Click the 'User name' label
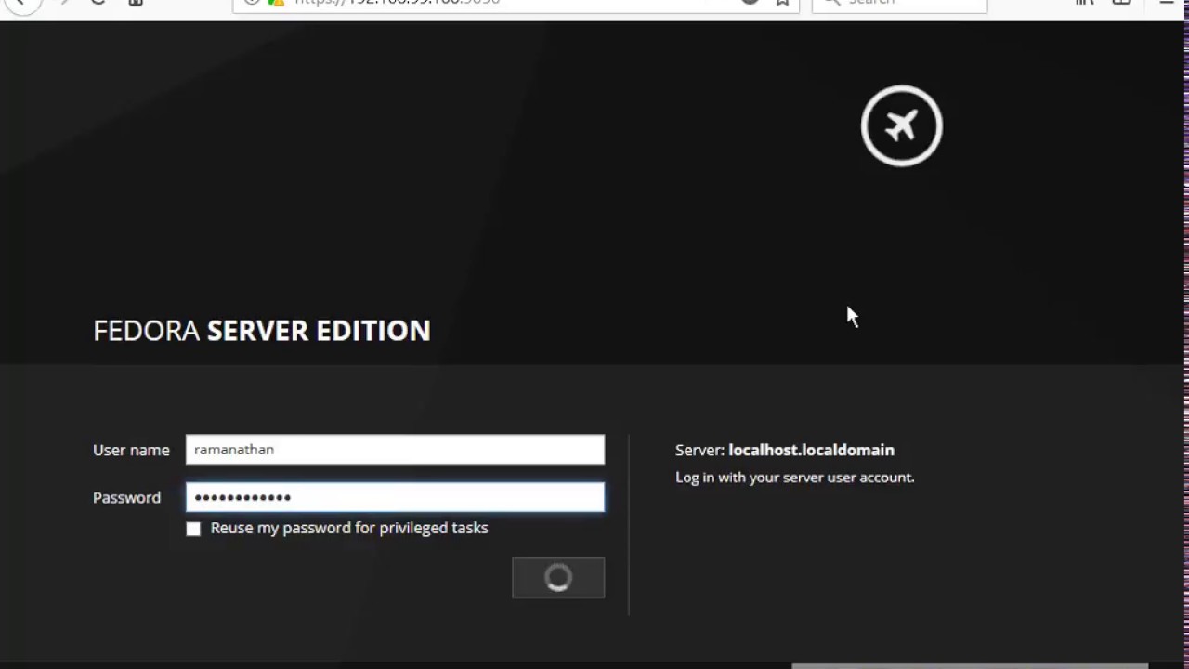1189x669 pixels. [x=131, y=450]
